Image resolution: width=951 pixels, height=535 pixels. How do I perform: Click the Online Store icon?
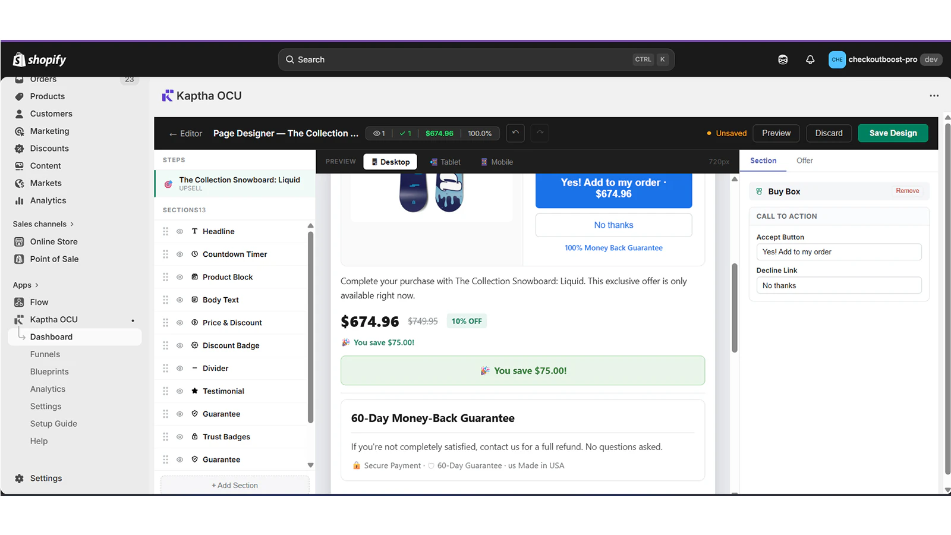(x=20, y=242)
